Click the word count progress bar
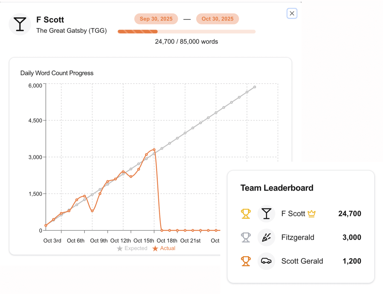The height and width of the screenshot is (294, 383). coord(186,32)
